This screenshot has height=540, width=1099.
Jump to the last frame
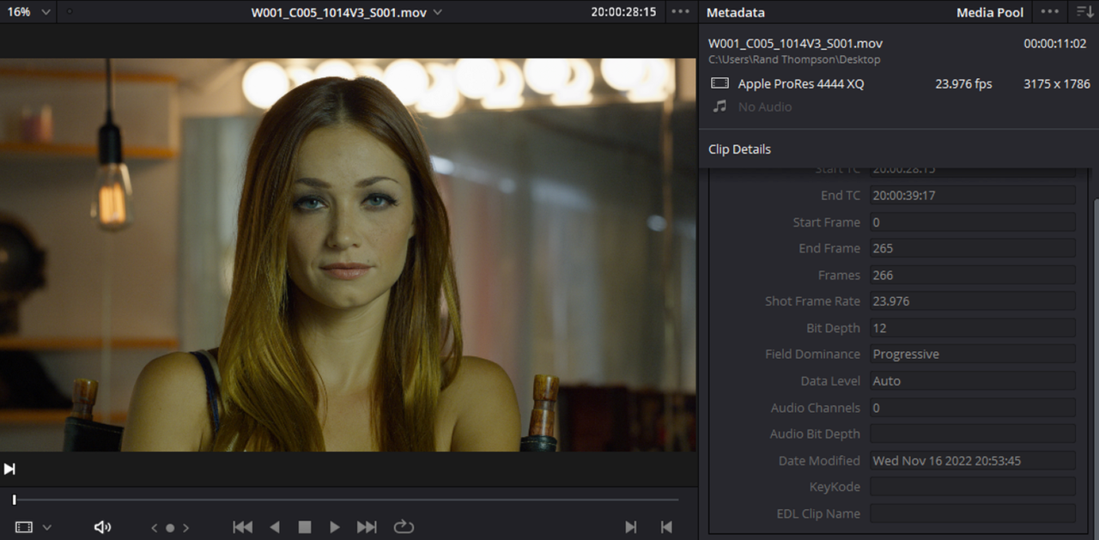pos(367,527)
